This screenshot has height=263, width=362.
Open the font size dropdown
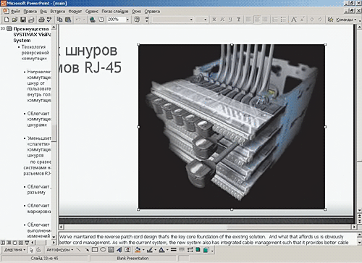tap(206, 20)
